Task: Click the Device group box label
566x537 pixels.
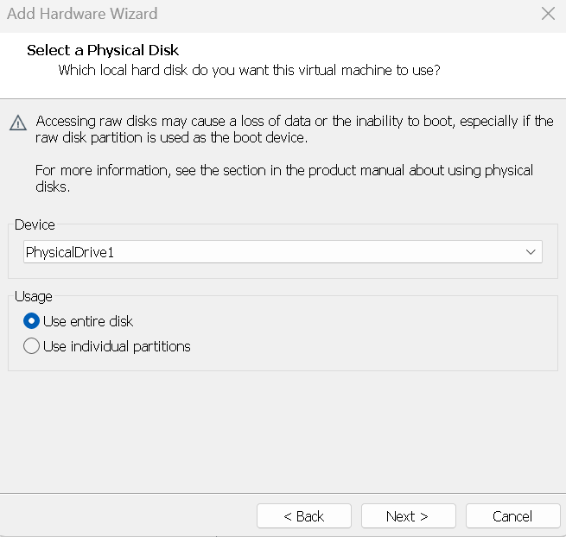Action: tap(35, 224)
